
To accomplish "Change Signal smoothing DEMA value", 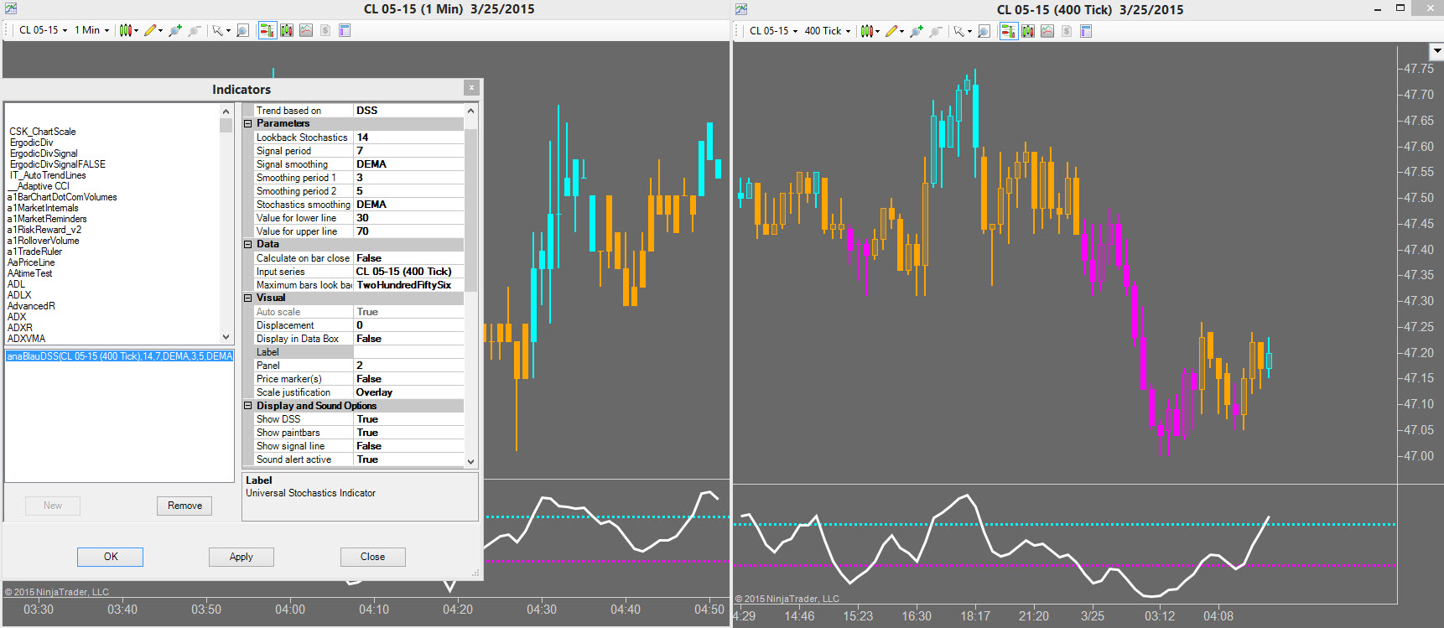I will click(x=408, y=164).
